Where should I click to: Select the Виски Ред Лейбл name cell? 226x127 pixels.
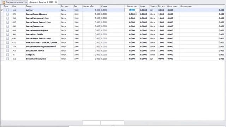click(x=43, y=35)
